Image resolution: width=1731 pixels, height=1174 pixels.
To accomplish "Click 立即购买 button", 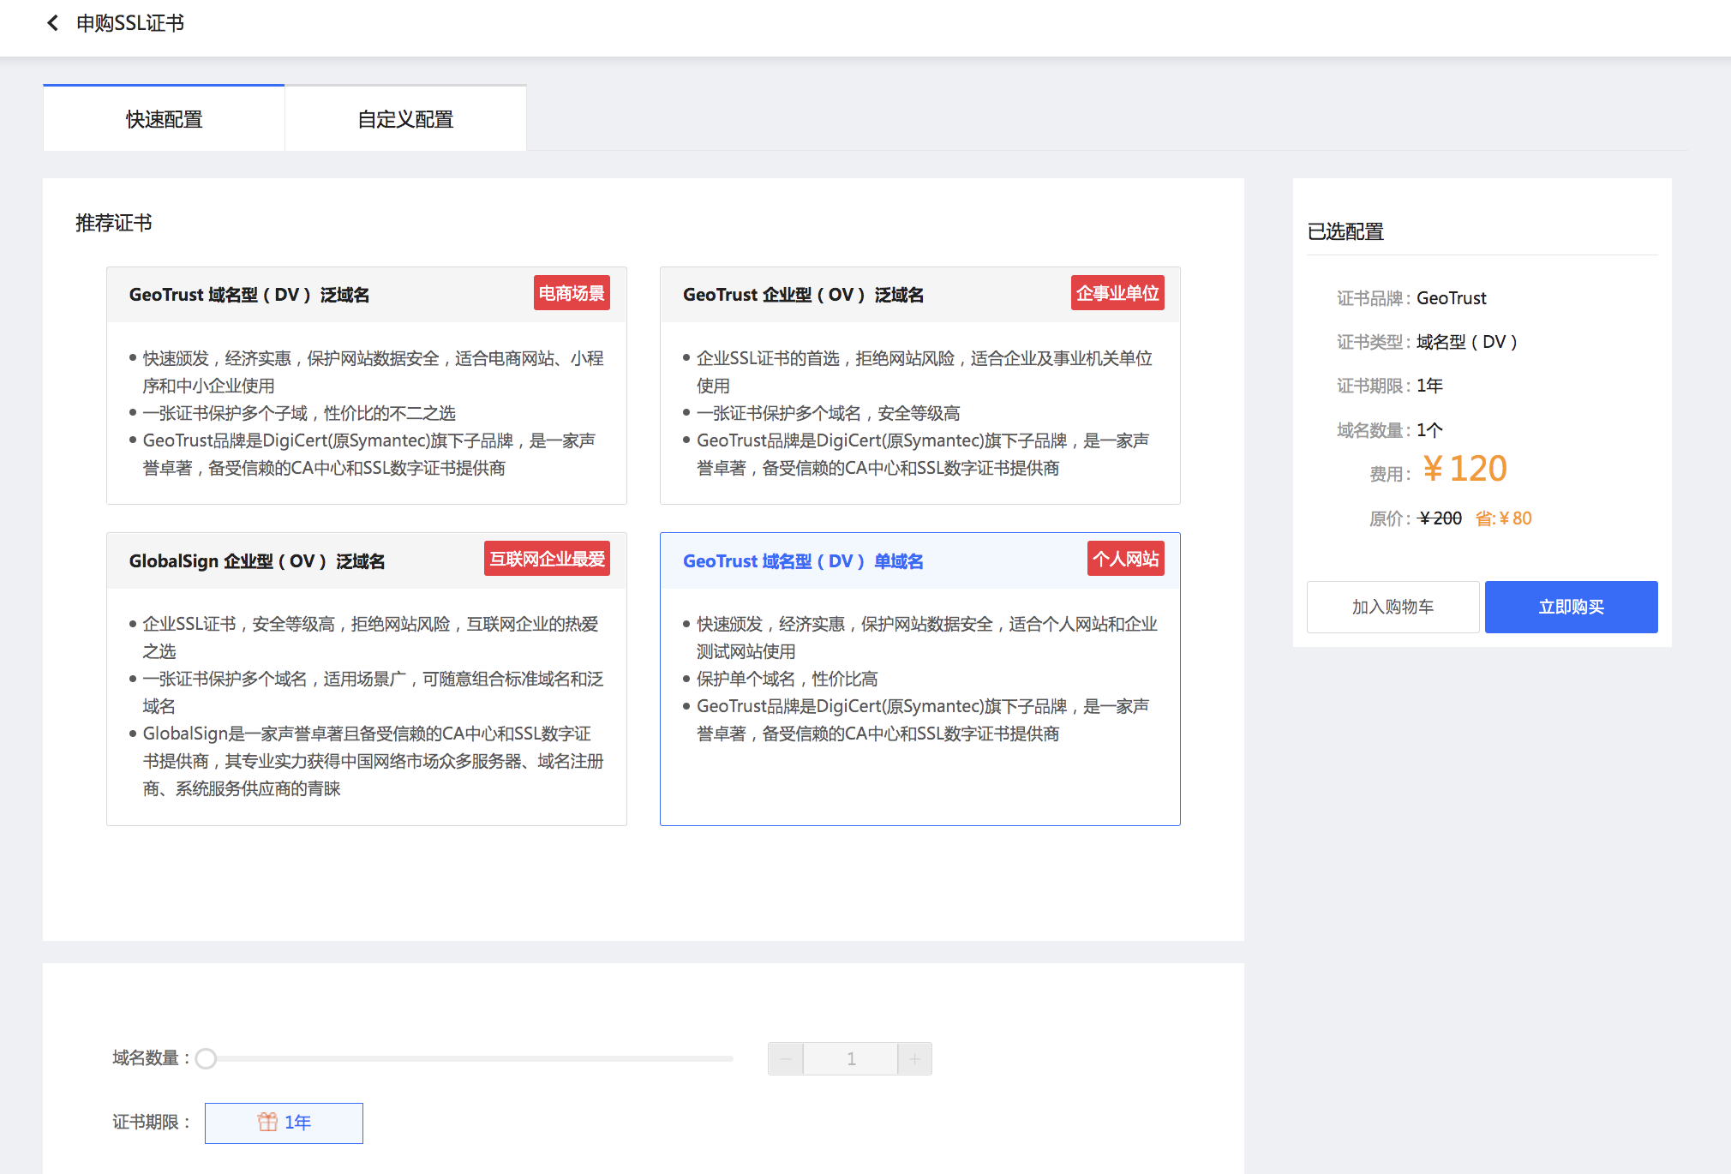I will (1571, 607).
